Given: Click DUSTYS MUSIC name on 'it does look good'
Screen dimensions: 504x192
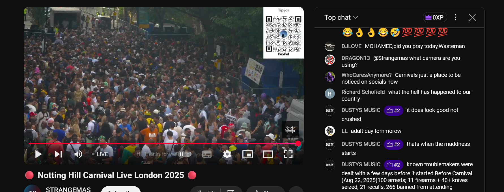Looking at the screenshot, I should point(361,110).
